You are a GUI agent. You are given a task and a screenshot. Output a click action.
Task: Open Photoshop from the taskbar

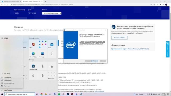pos(68,94)
